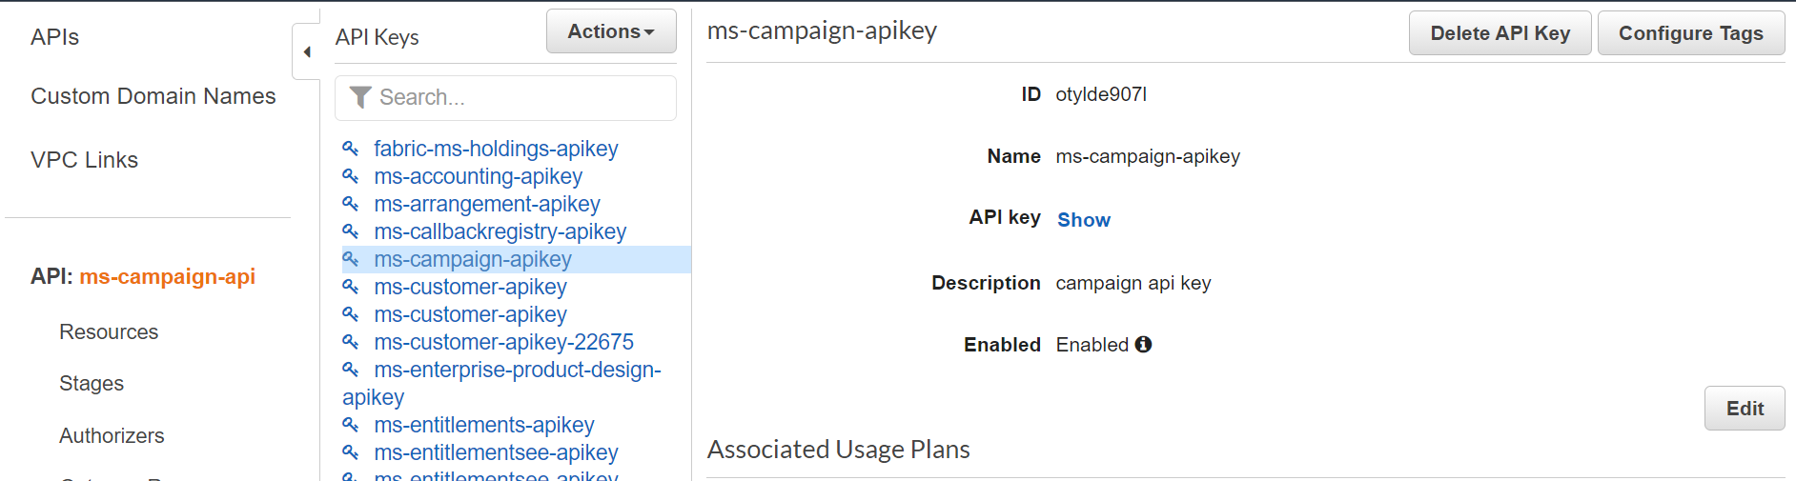
Task: Click the filter funnel icon in search
Action: point(360,97)
